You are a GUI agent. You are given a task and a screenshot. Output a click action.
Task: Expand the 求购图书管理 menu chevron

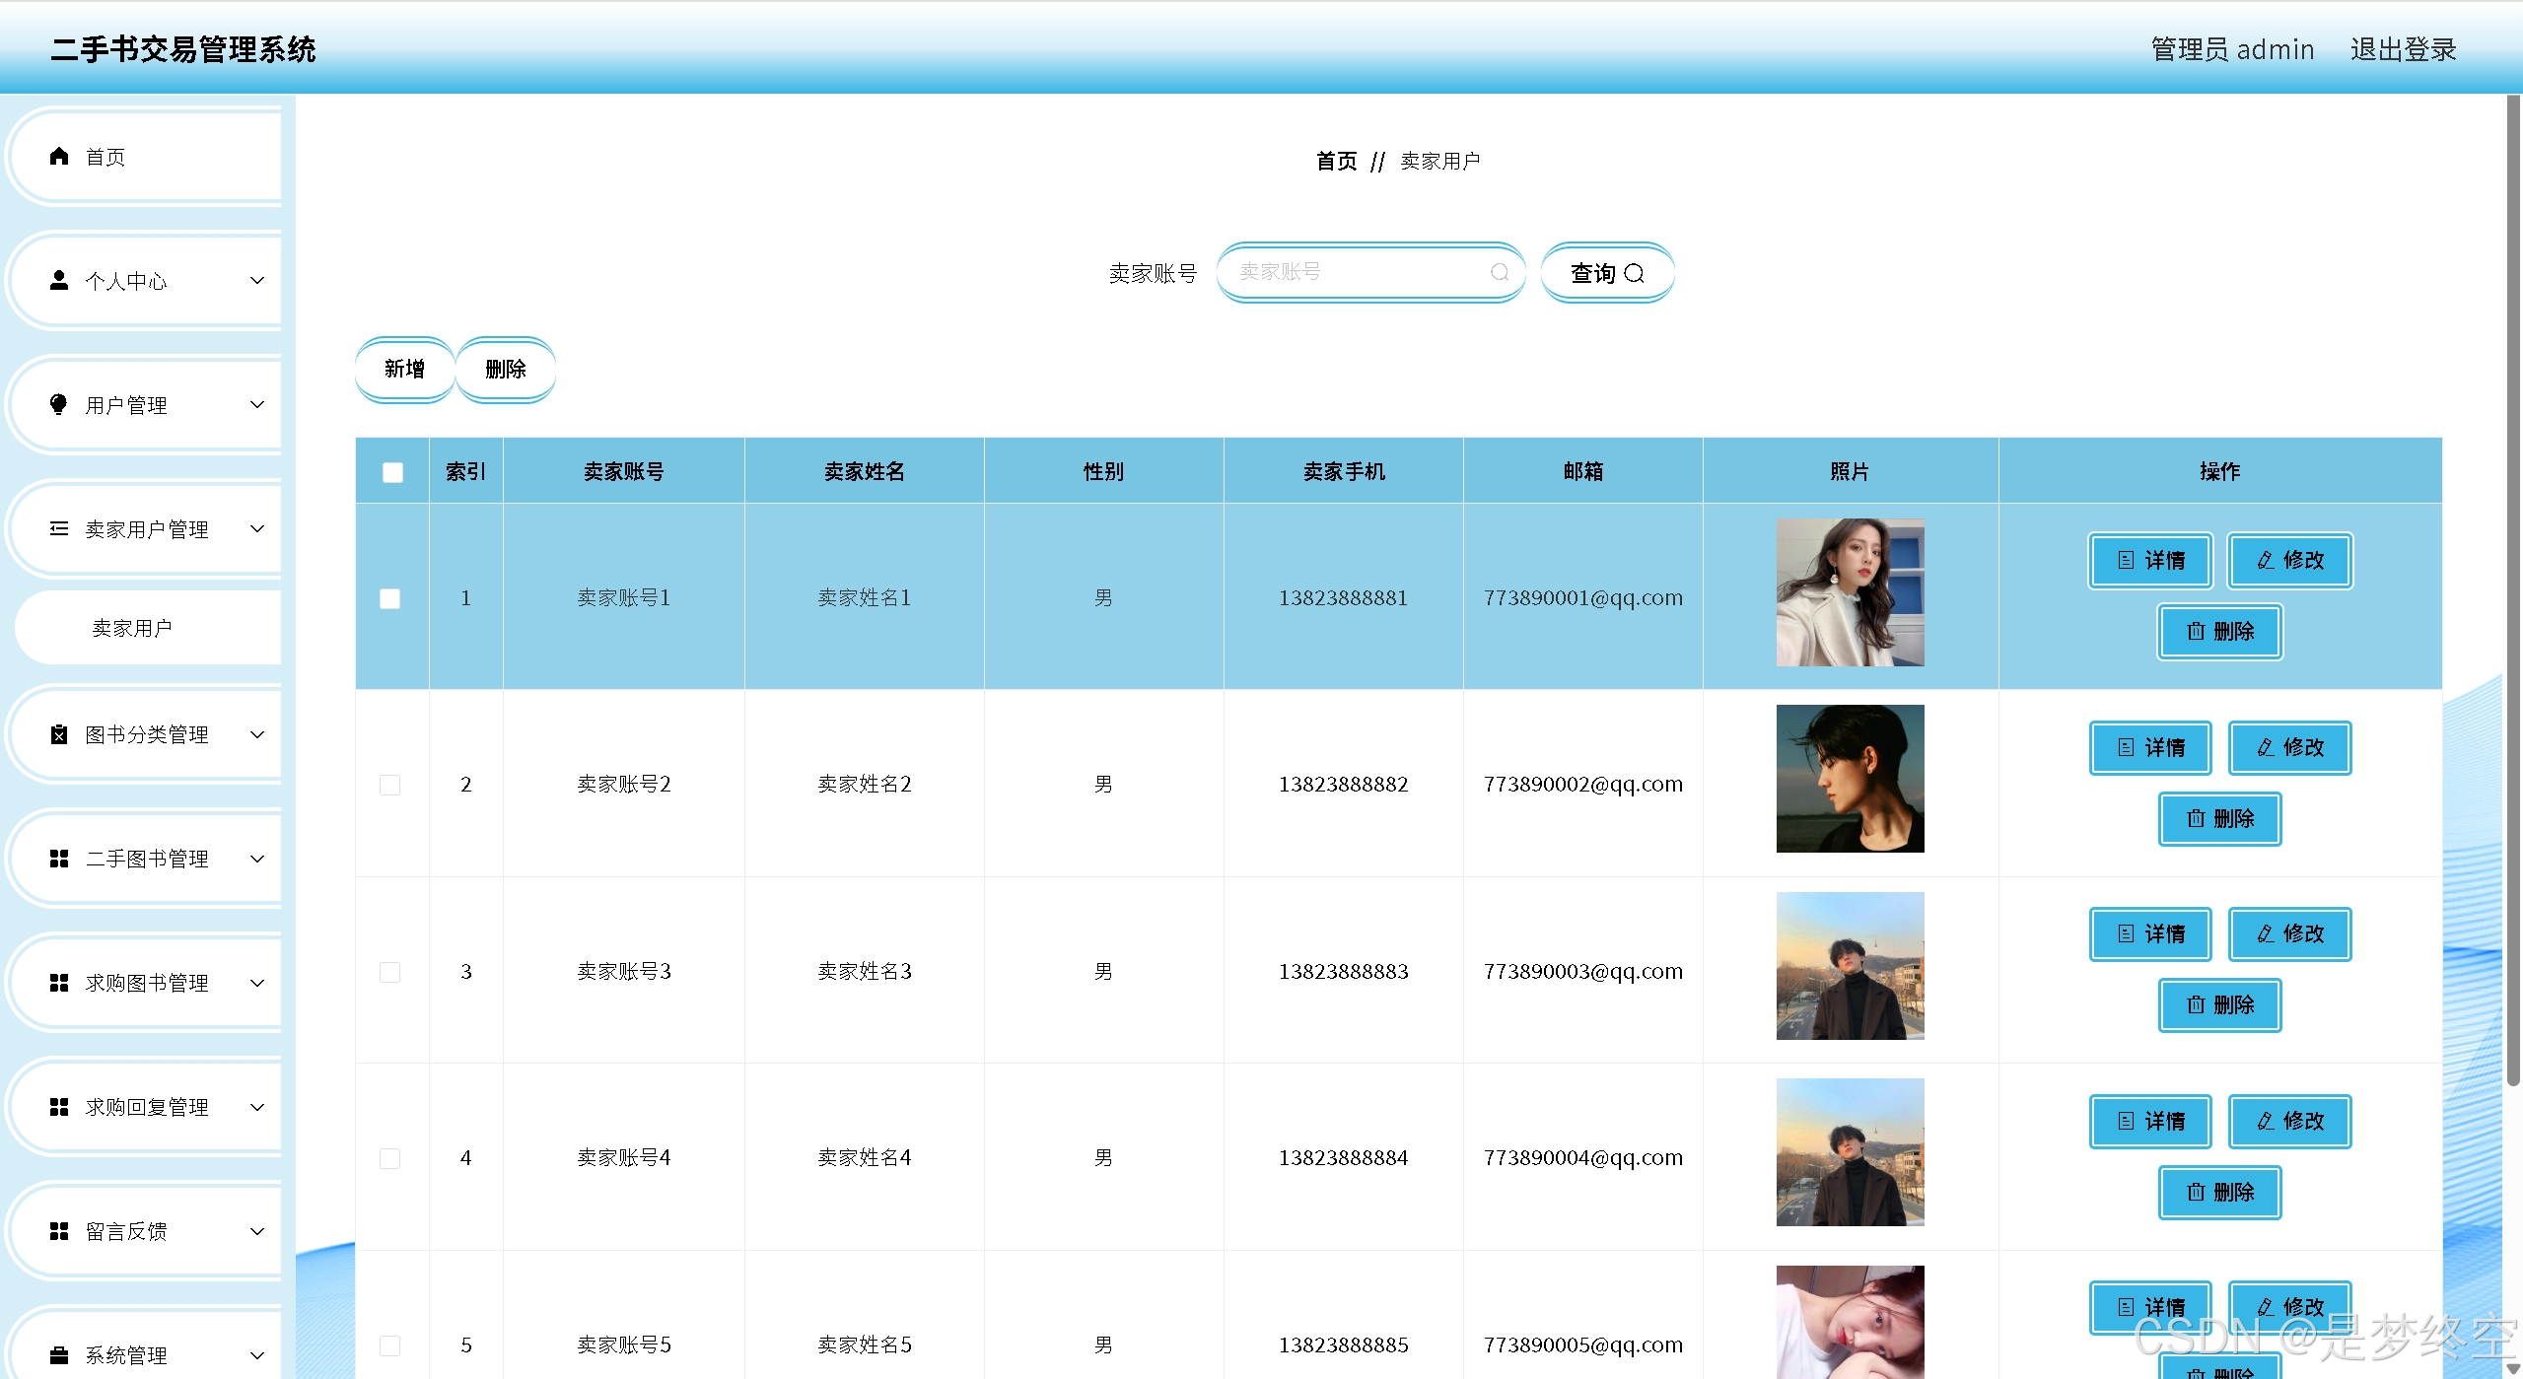coord(257,983)
